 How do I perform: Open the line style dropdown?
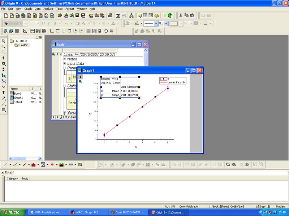pos(156,23)
